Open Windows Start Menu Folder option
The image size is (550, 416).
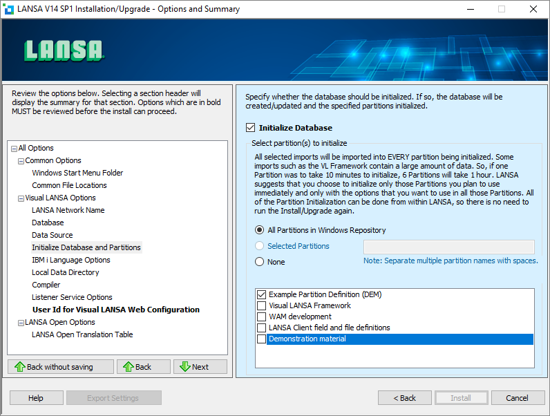[77, 173]
